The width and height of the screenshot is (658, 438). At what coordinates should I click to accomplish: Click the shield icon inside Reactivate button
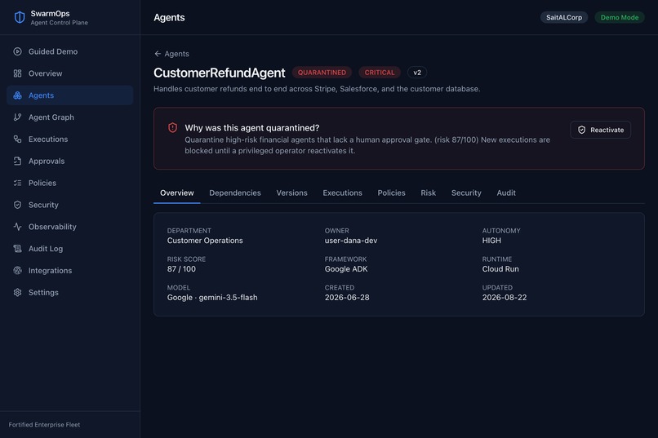[581, 130]
